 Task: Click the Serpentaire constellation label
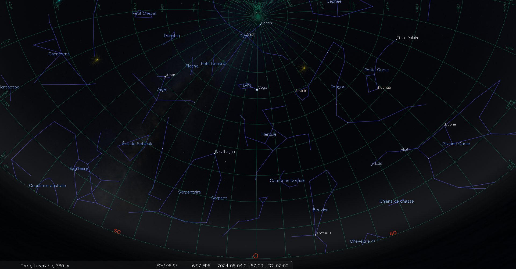tap(189, 192)
